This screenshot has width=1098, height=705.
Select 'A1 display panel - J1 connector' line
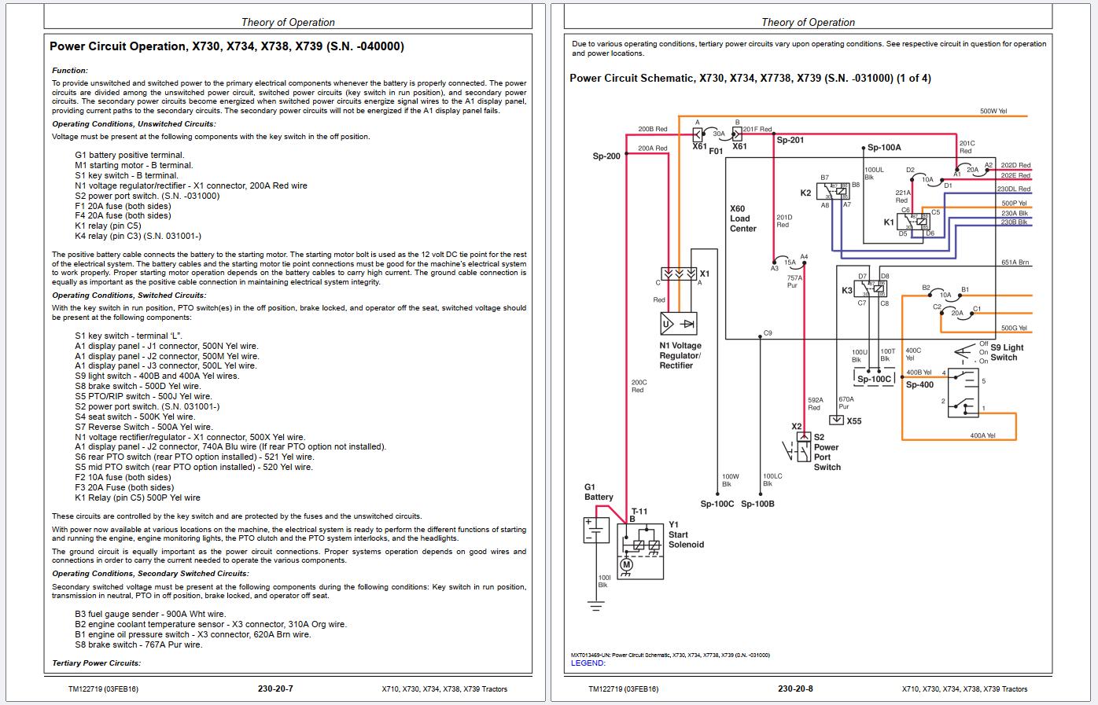pos(167,346)
